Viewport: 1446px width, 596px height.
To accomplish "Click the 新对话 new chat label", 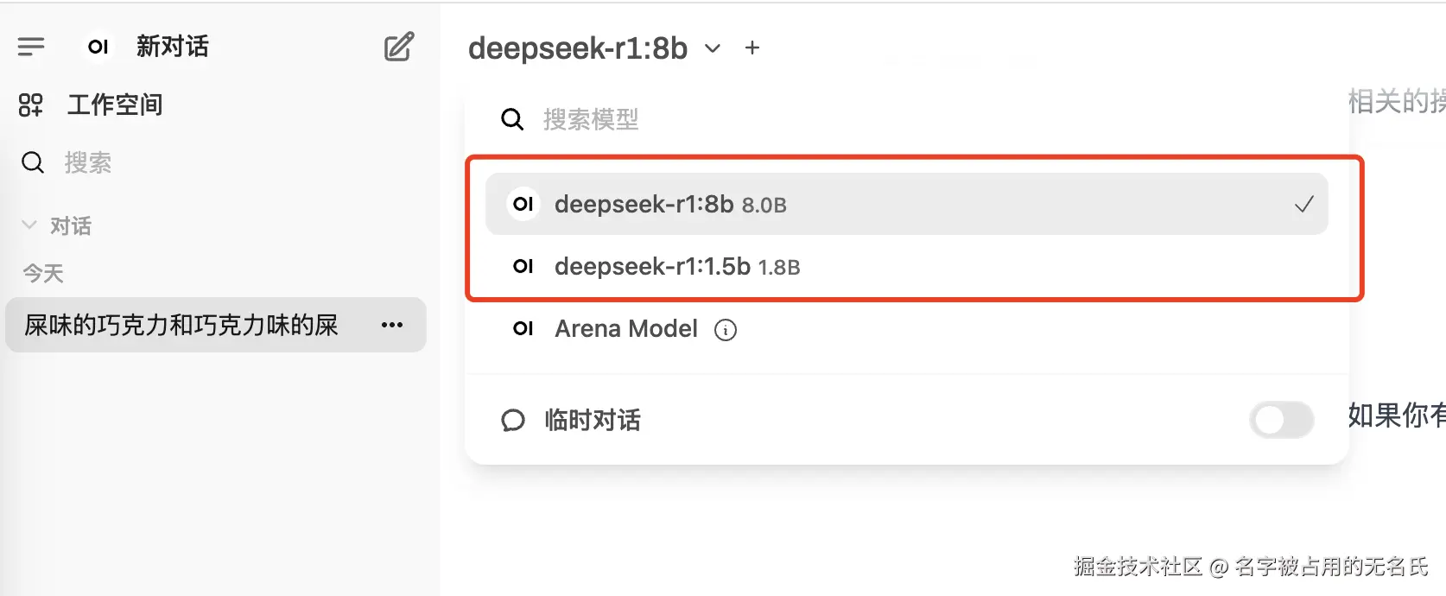I will pyautogui.click(x=172, y=47).
